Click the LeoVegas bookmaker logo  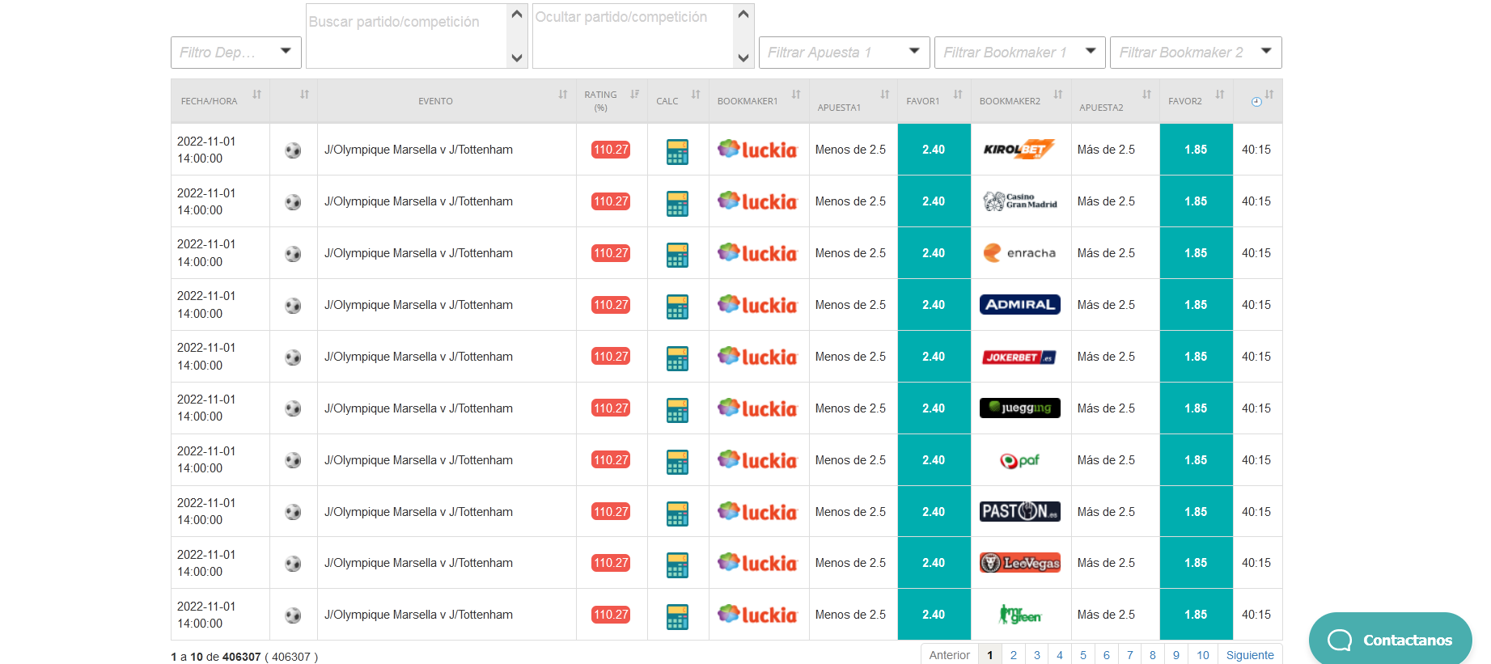pos(1019,562)
